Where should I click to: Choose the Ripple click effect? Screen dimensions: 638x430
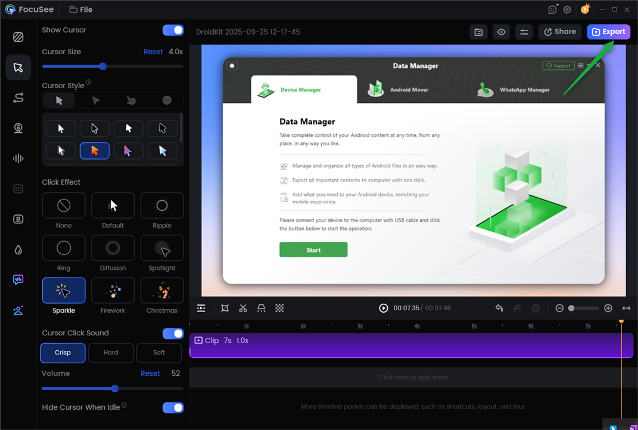coord(161,205)
